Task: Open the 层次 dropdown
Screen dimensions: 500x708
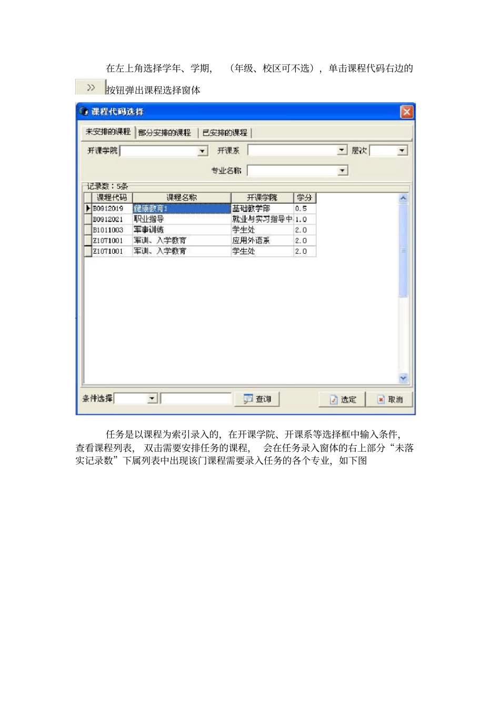Action: tap(402, 151)
